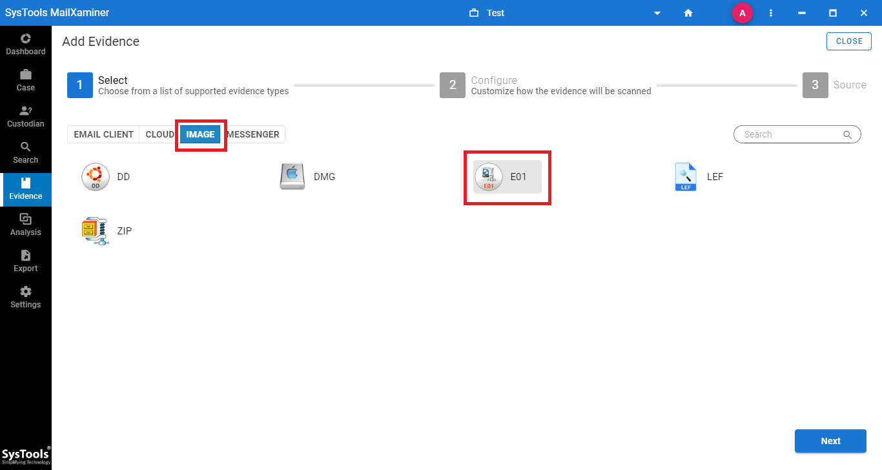
Task: Open the Export sidebar section
Action: tap(26, 261)
